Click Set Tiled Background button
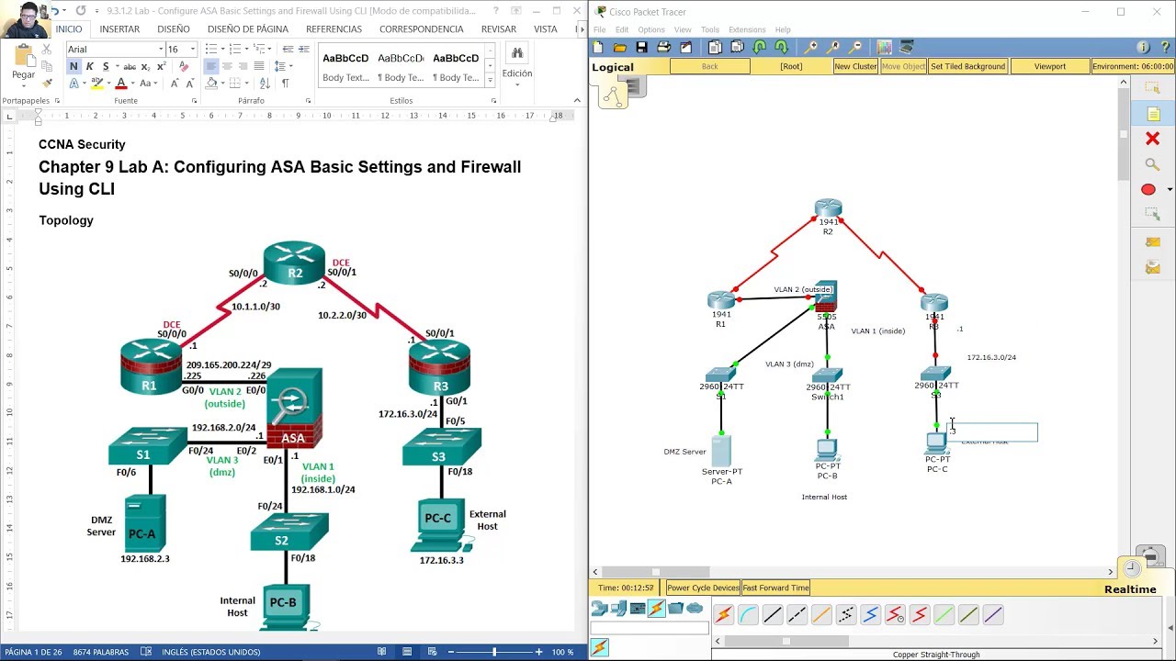This screenshot has width=1176, height=661. pyautogui.click(x=967, y=66)
